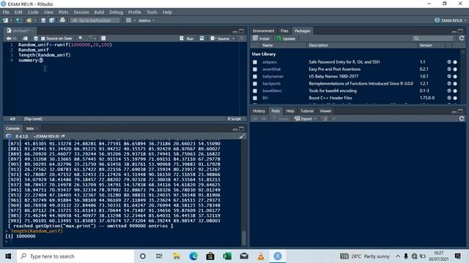The image size is (469, 263).
Task: Open the EXAM REV.R project menu
Action: pos(451,20)
